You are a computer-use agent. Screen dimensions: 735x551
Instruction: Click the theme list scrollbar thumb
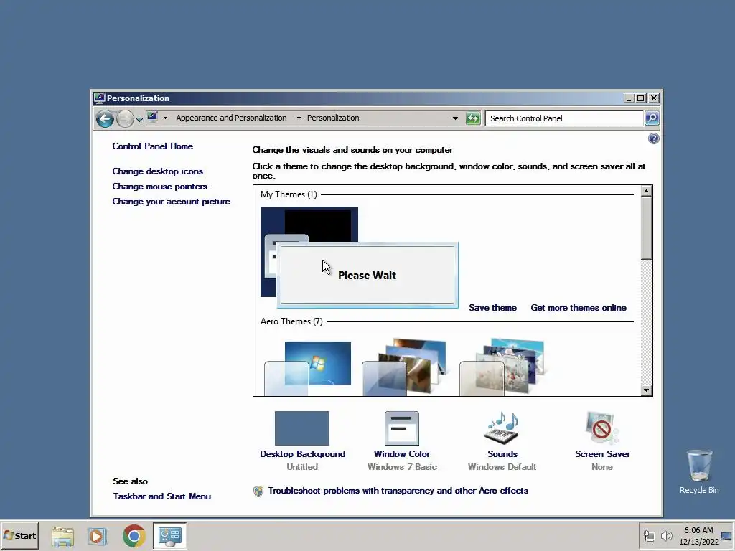(647, 227)
